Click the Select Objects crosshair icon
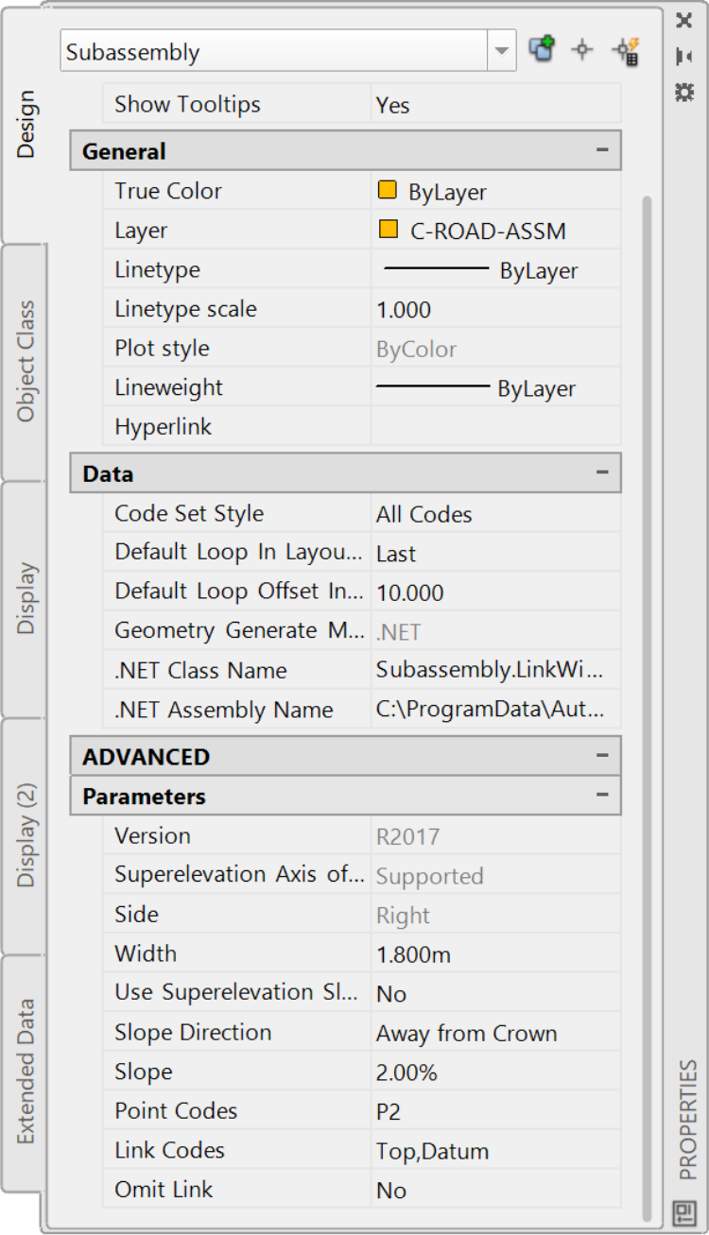709x1235 pixels. (583, 50)
